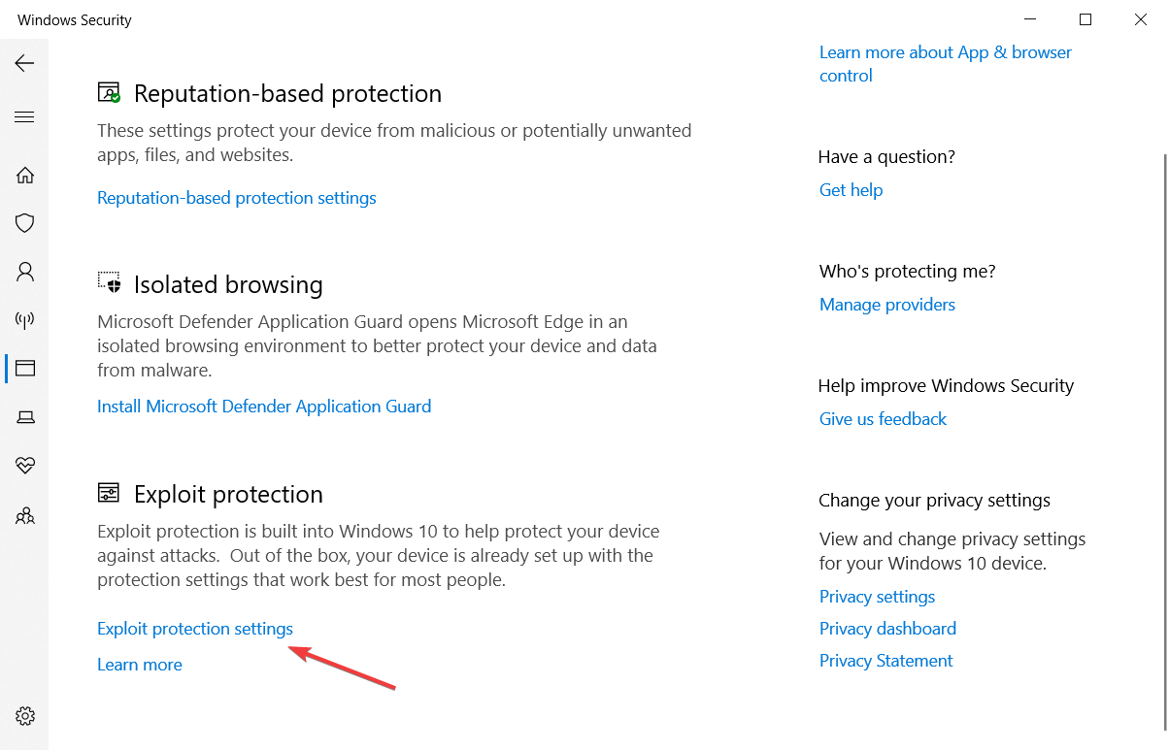
Task: Open Device performance & health heart icon
Action: (x=25, y=466)
